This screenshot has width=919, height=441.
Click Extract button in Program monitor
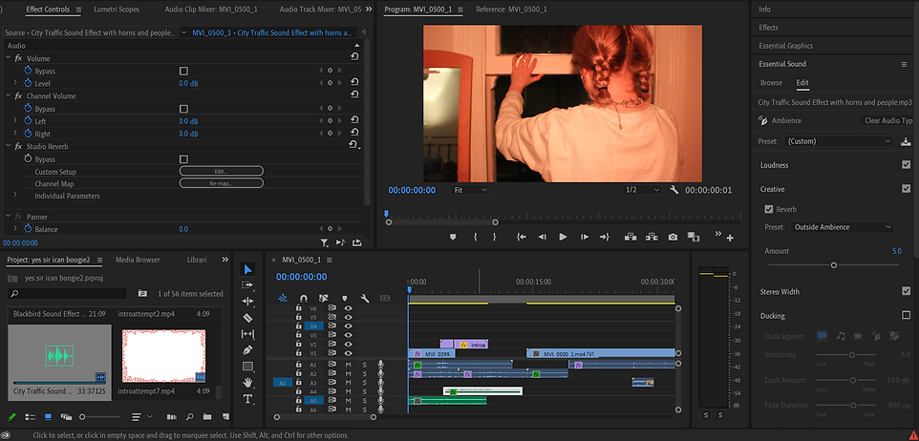tap(652, 237)
